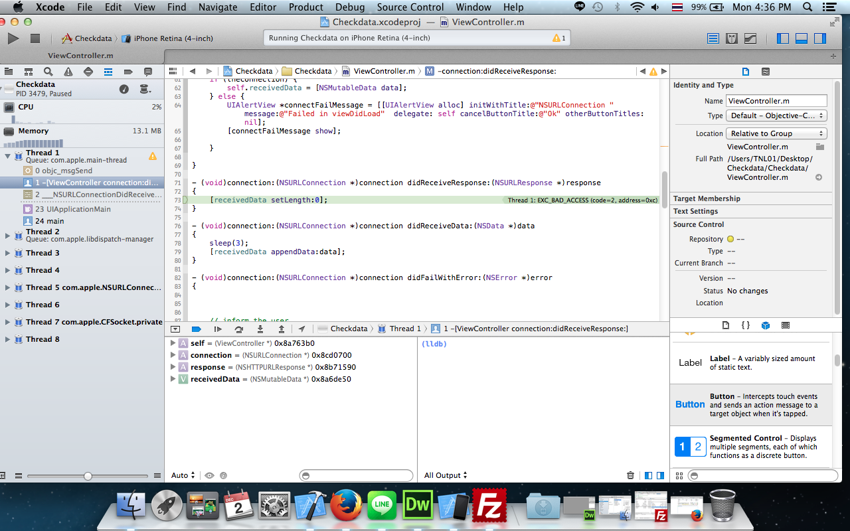The height and width of the screenshot is (531, 850).
Task: Toggle Quick Look eye icon in variables view
Action: pyautogui.click(x=209, y=475)
